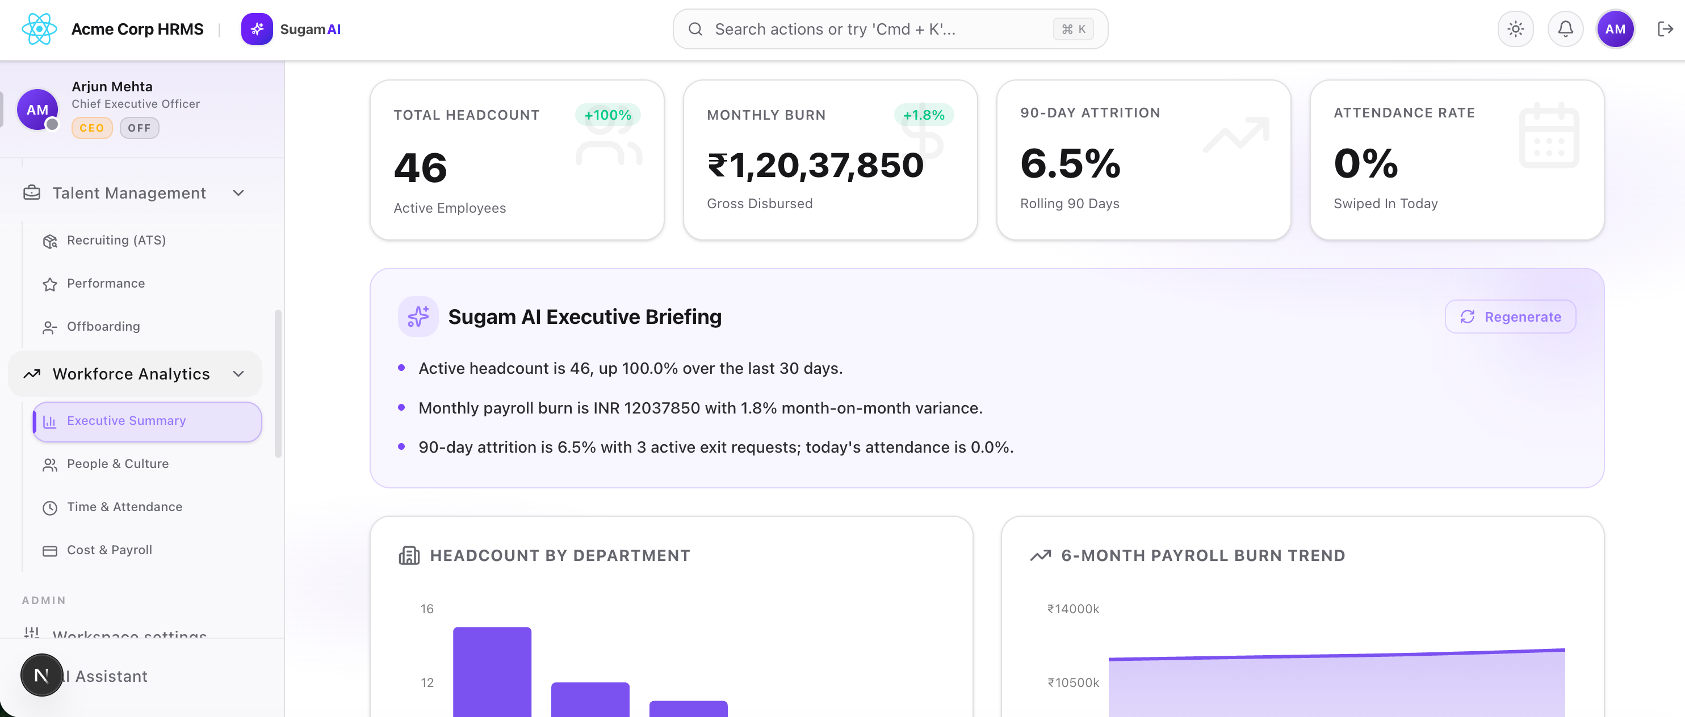The width and height of the screenshot is (1685, 717).
Task: Open Time & Attendance analytics
Action: [x=146, y=507]
